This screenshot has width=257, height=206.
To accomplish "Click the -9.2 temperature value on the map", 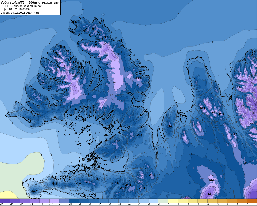I will [x=74, y=22].
